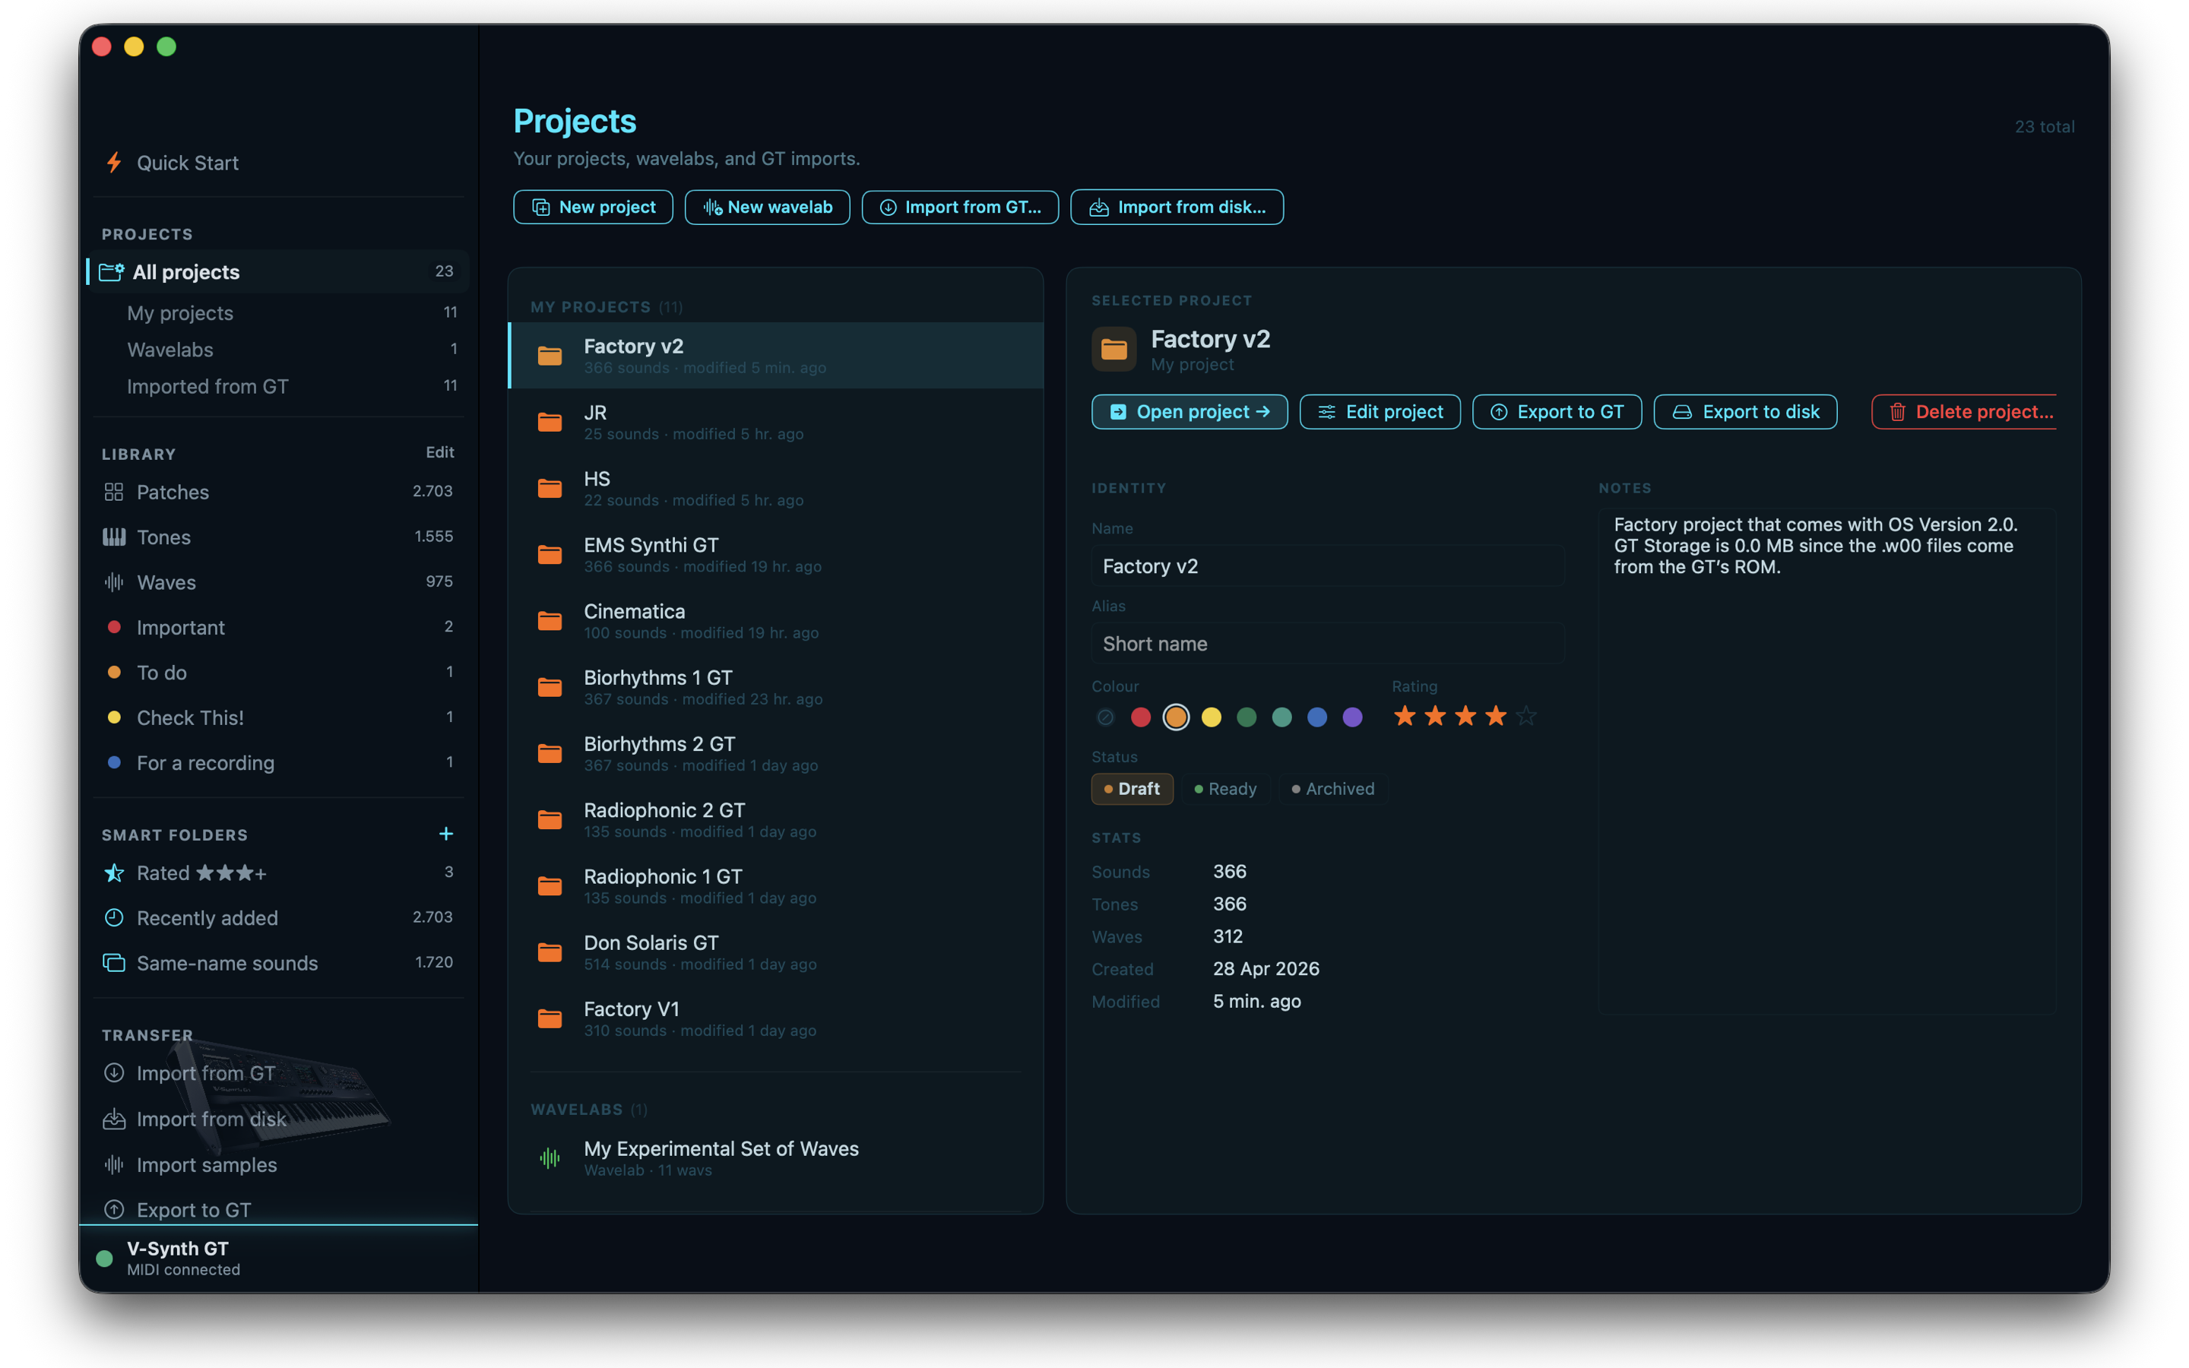Select Radiophonic 2 GT project
Screen dimensions: 2189x1368
tap(776, 820)
